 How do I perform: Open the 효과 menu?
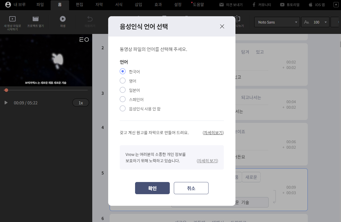coord(158,5)
